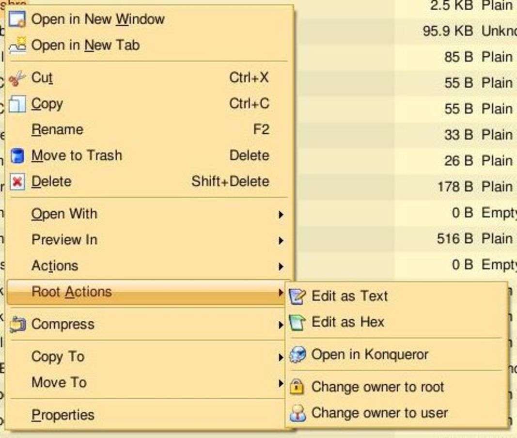Click the padlock Change owner to root icon
Image resolution: width=517 pixels, height=438 pixels.
(297, 387)
